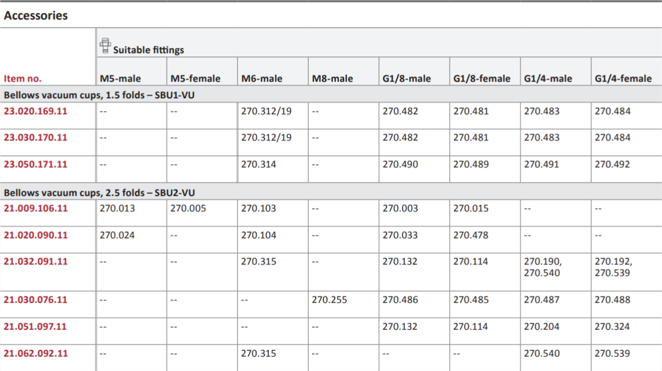662x371 pixels.
Task: Click fitting 270.013 in M5-male column
Action: (x=118, y=208)
